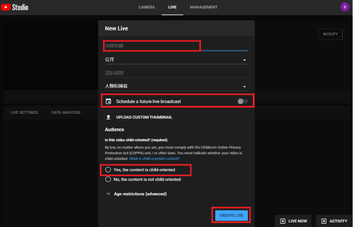Click the YouTube Studio logo

[16, 7]
